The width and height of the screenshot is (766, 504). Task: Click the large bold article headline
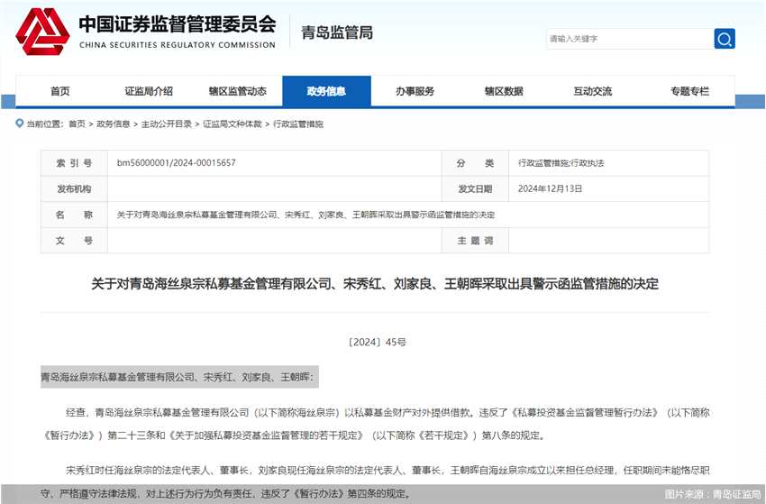coord(375,283)
